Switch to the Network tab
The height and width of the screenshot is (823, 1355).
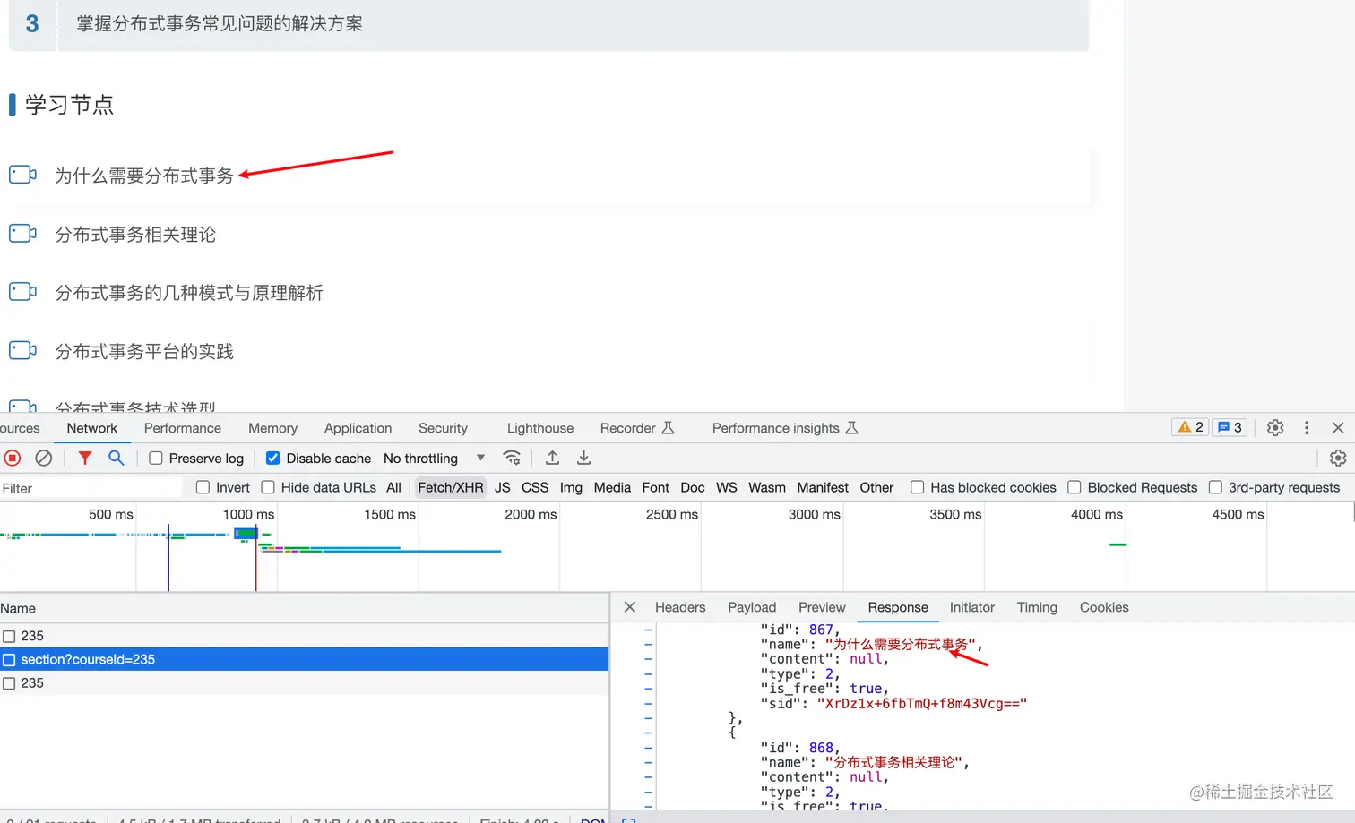(x=92, y=428)
